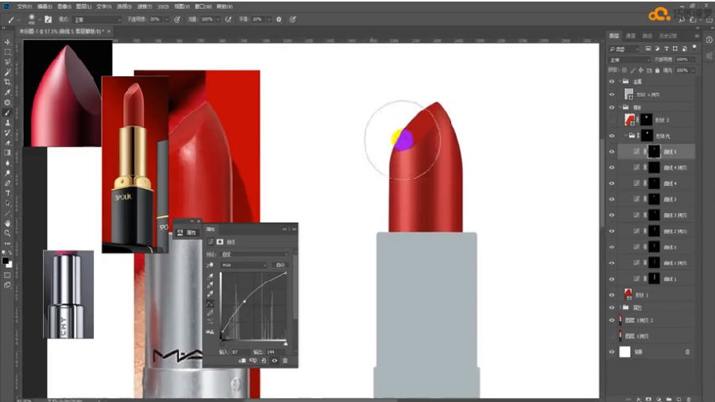The image size is (715, 402).
Task: Select the Crop tool
Action: [7, 82]
